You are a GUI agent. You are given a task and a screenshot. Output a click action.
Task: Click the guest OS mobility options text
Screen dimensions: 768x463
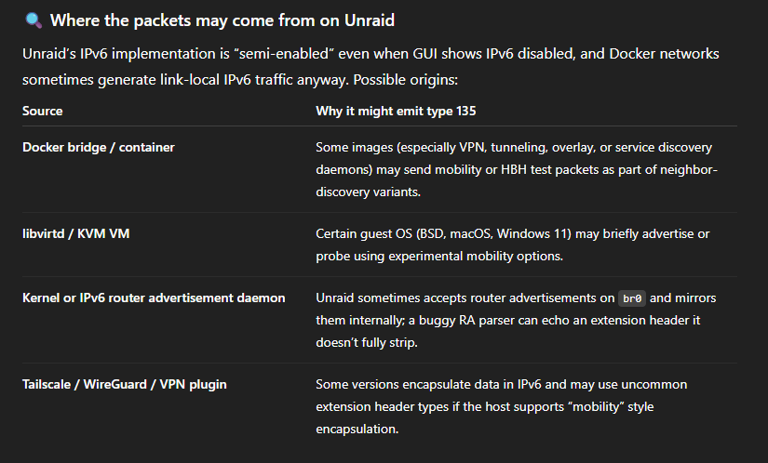tap(512, 245)
